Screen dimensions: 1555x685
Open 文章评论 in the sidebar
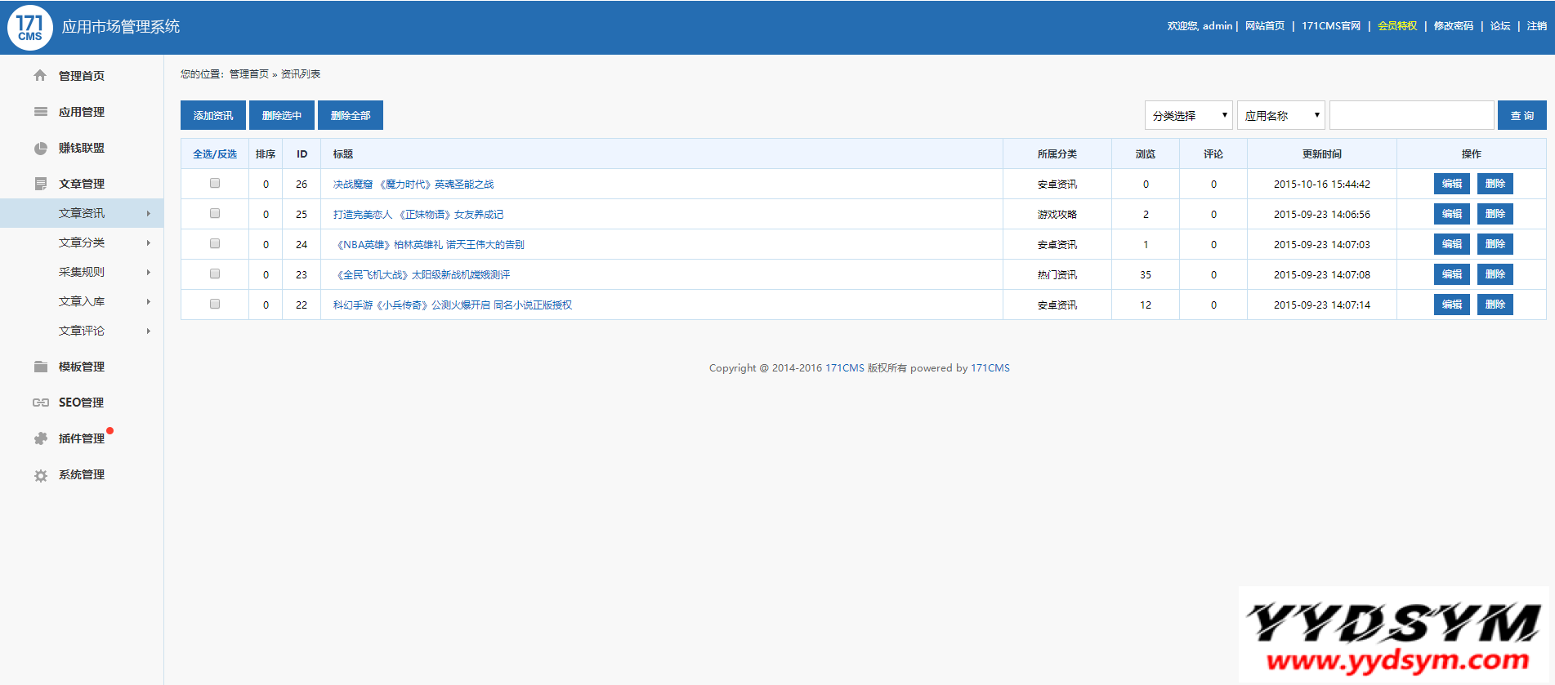click(x=82, y=331)
